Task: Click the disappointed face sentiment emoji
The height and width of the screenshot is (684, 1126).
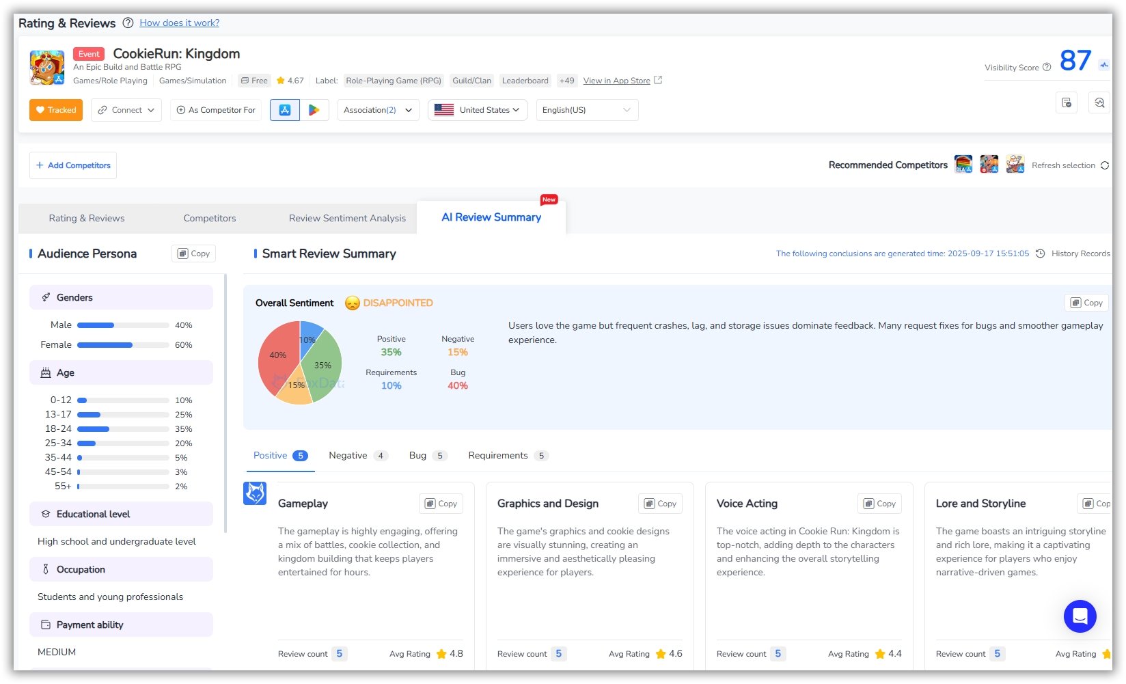Action: pos(353,303)
